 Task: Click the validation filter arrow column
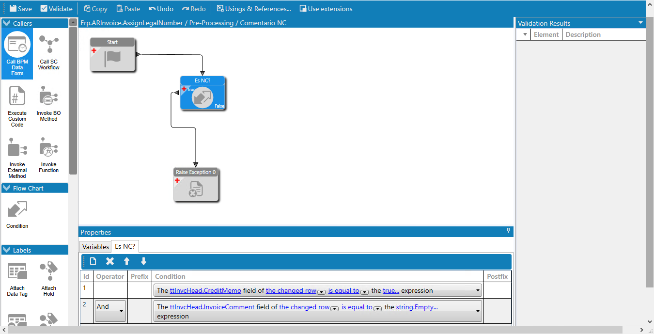[x=524, y=34]
